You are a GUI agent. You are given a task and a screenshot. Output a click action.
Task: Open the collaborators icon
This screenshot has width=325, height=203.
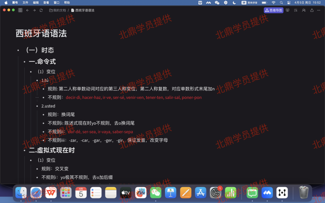click(x=304, y=10)
